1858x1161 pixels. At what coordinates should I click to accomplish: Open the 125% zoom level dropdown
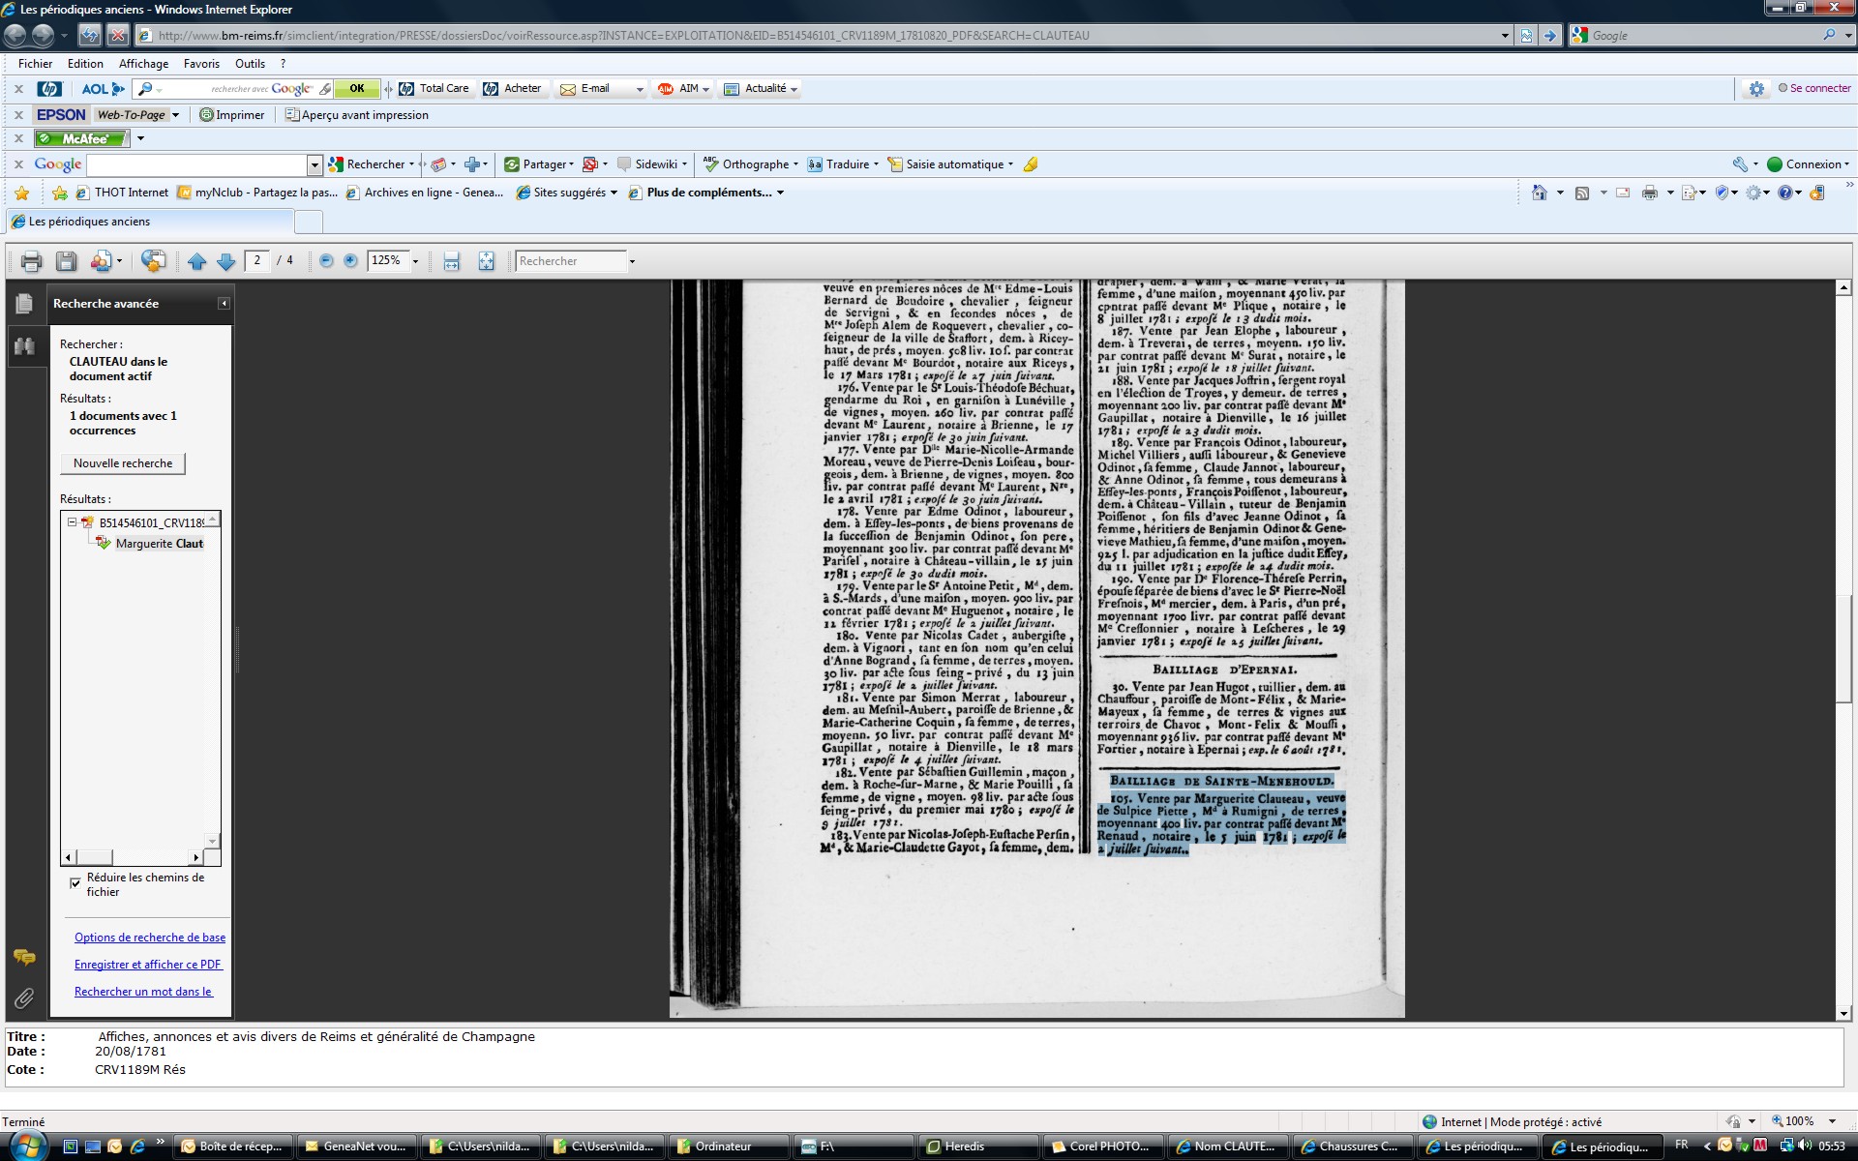pyautogui.click(x=416, y=261)
